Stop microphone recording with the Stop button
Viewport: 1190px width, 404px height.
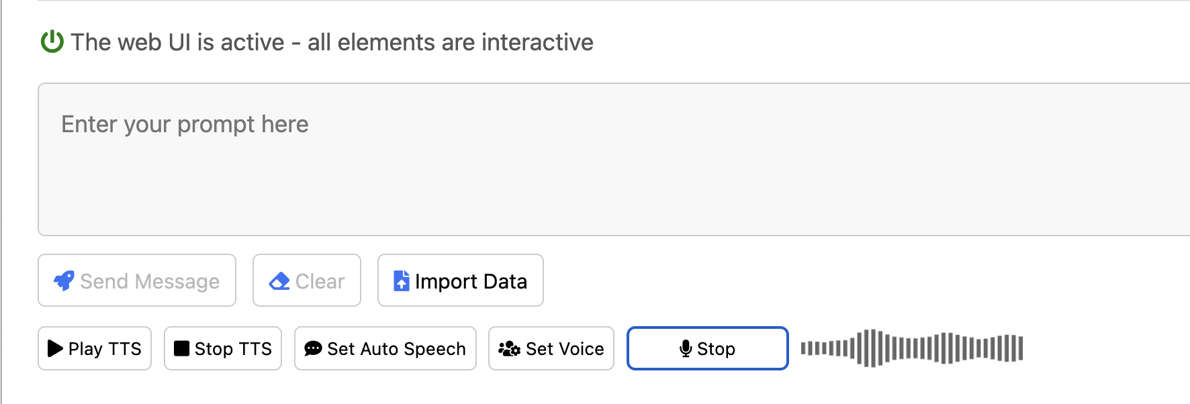708,348
